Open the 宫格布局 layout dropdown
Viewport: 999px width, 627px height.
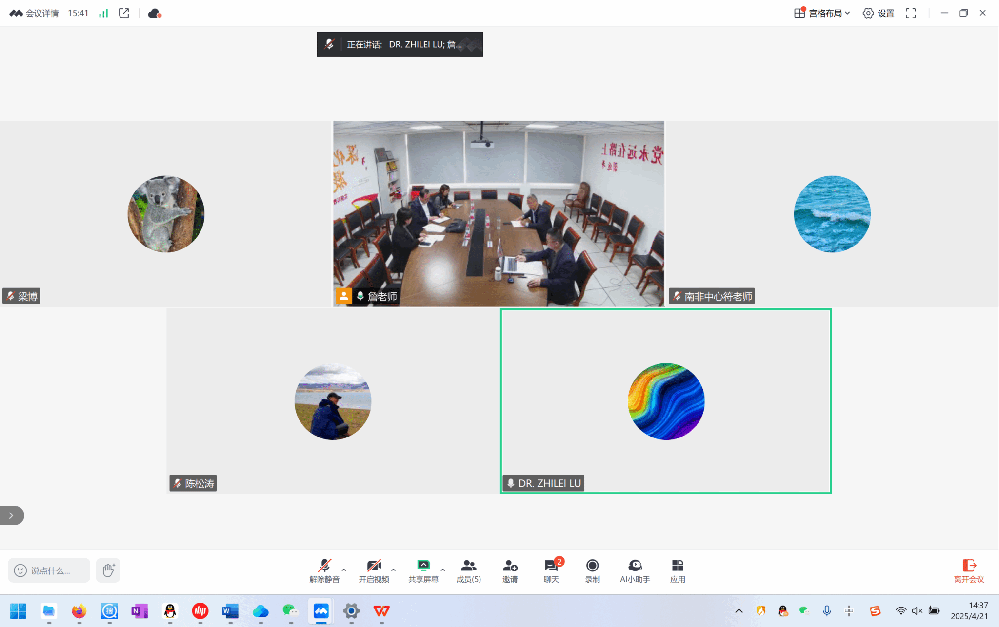coord(822,13)
